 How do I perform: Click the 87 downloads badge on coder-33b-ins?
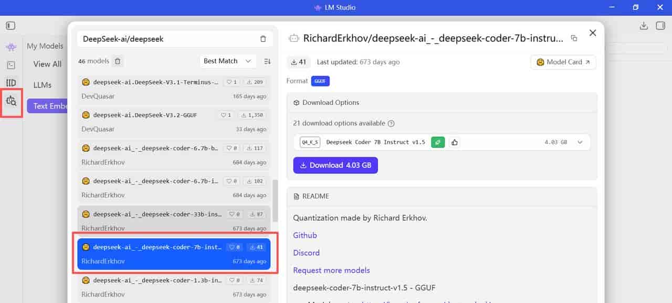click(x=257, y=214)
